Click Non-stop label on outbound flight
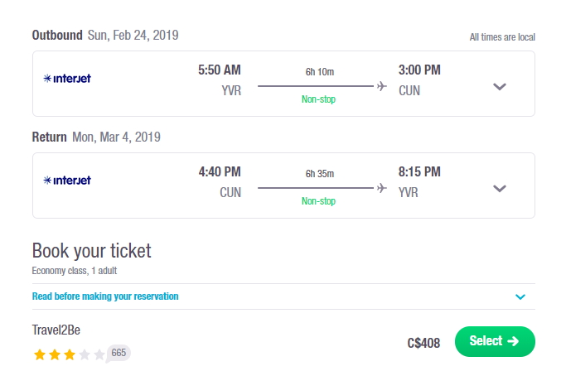 point(318,99)
